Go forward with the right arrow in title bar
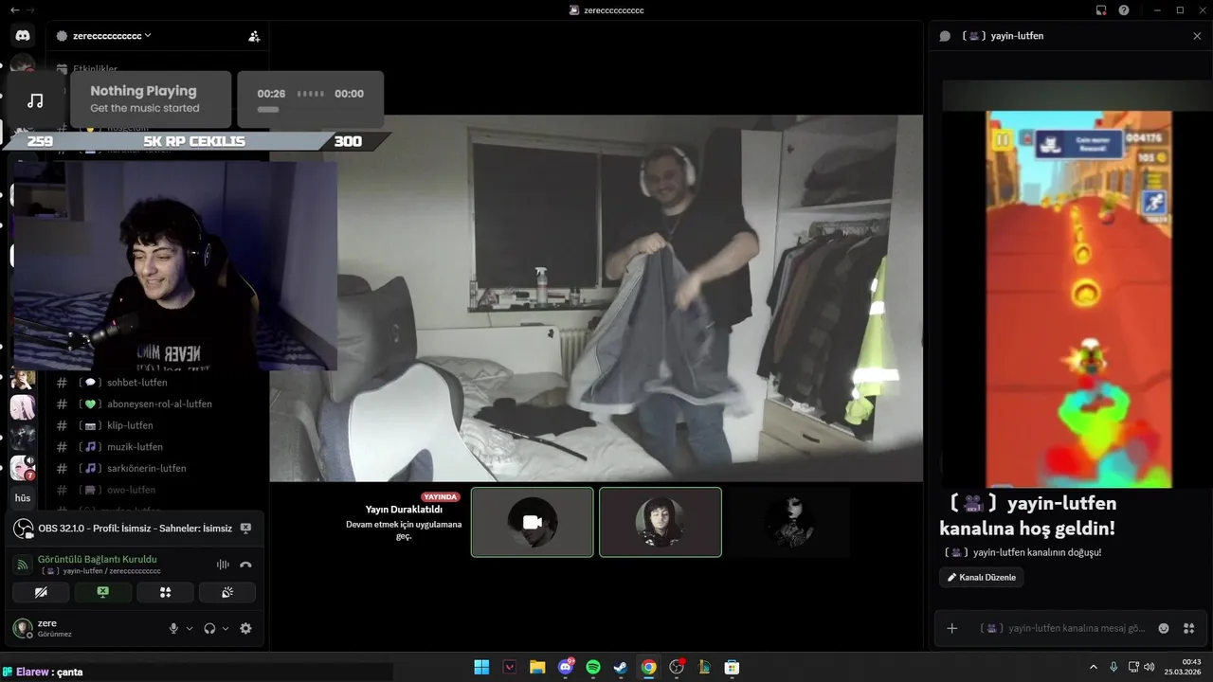 click(x=32, y=10)
